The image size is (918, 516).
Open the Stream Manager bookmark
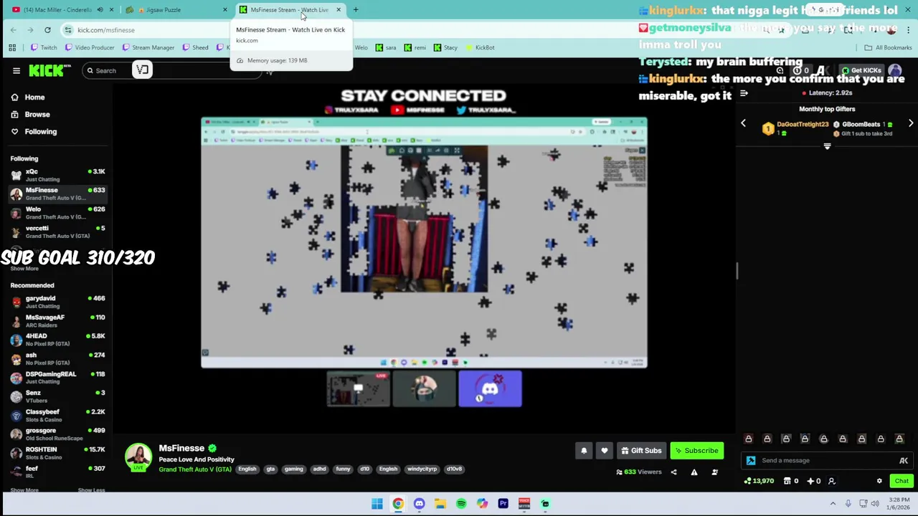[x=148, y=48]
